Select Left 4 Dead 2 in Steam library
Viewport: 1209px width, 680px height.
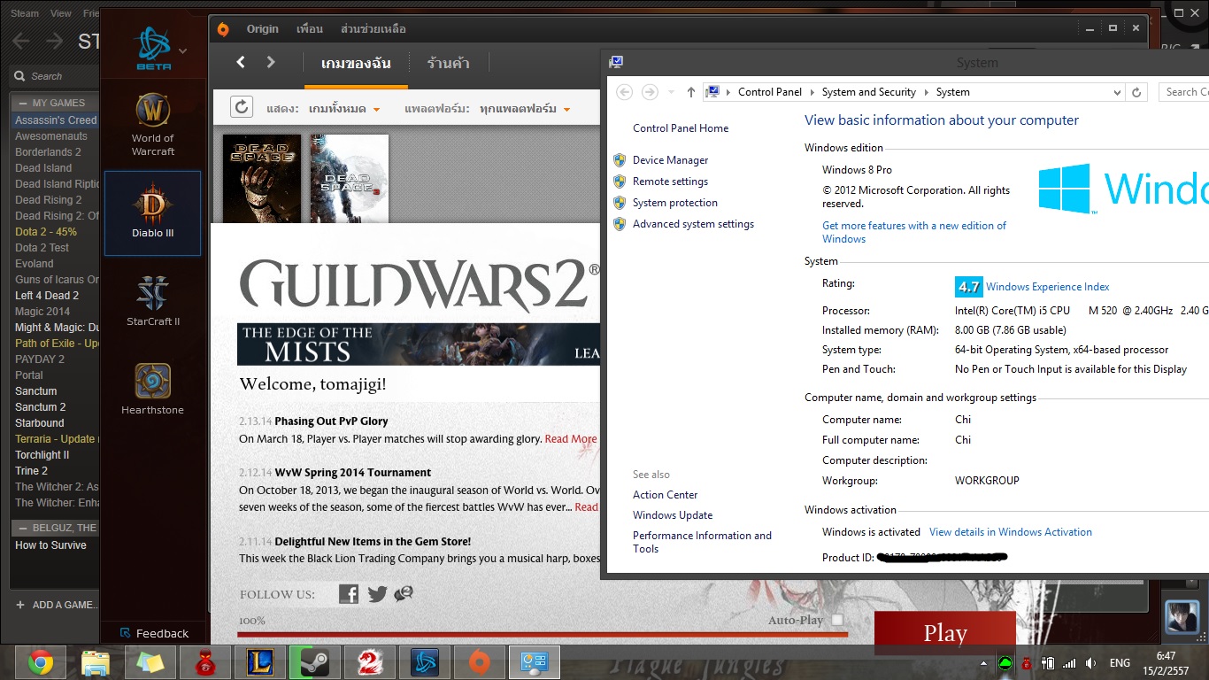click(47, 296)
